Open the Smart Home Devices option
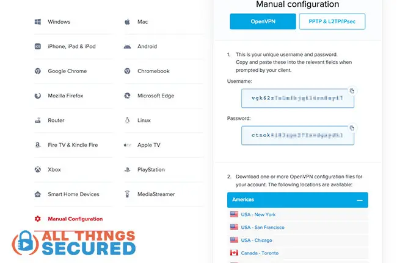This screenshot has height=263, width=397. [x=73, y=194]
